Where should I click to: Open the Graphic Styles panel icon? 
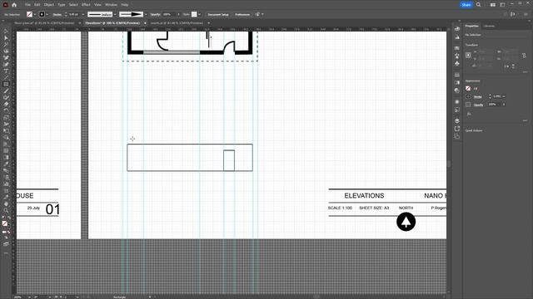[x=457, y=110]
